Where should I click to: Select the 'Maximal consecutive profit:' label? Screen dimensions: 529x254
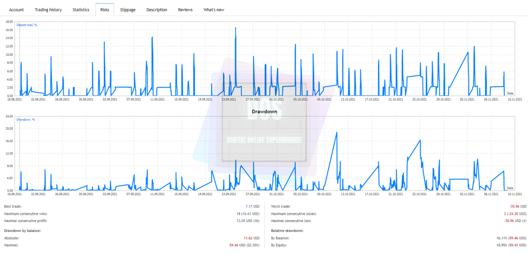pyautogui.click(x=25, y=221)
